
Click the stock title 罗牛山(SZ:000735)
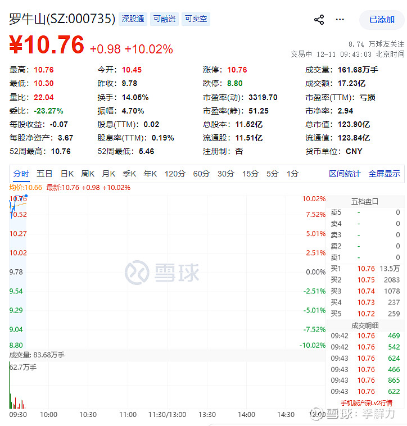62,19
